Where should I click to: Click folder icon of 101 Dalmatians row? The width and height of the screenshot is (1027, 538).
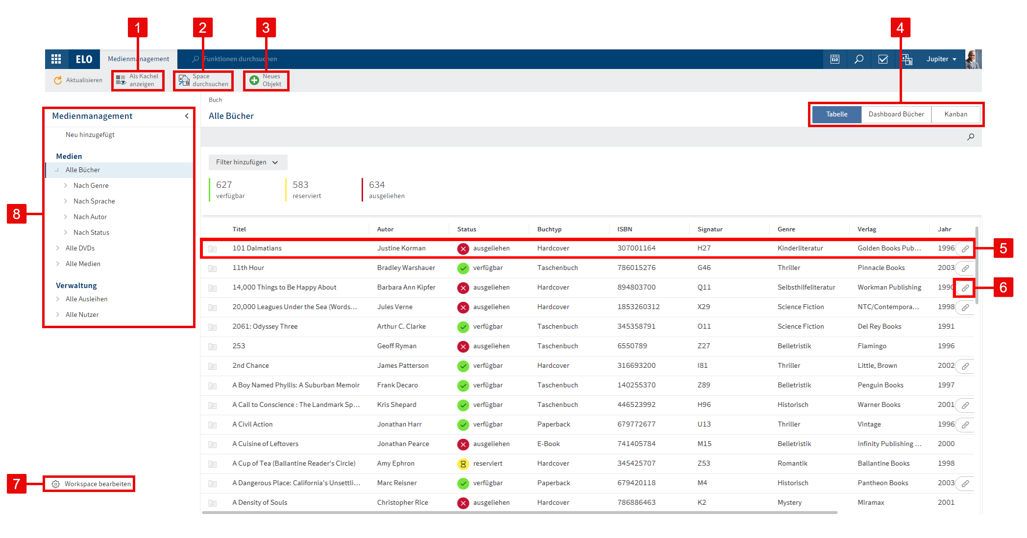[213, 249]
